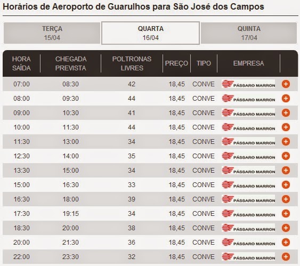Click the Poltronas Livres column header
The height and width of the screenshot is (266, 300).
pos(132,63)
